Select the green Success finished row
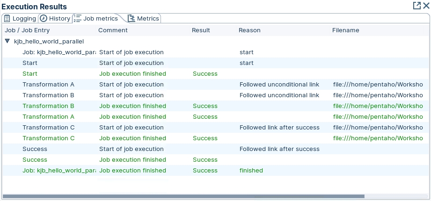The width and height of the screenshot is (431, 201). tap(35, 160)
